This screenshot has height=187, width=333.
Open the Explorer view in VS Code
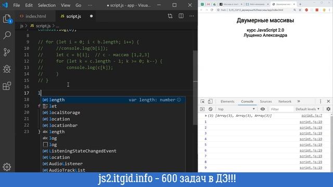click(7, 19)
